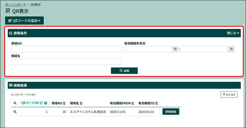Click the 現場NO input field
Screen dimensions: 246x128
tap(66, 49)
